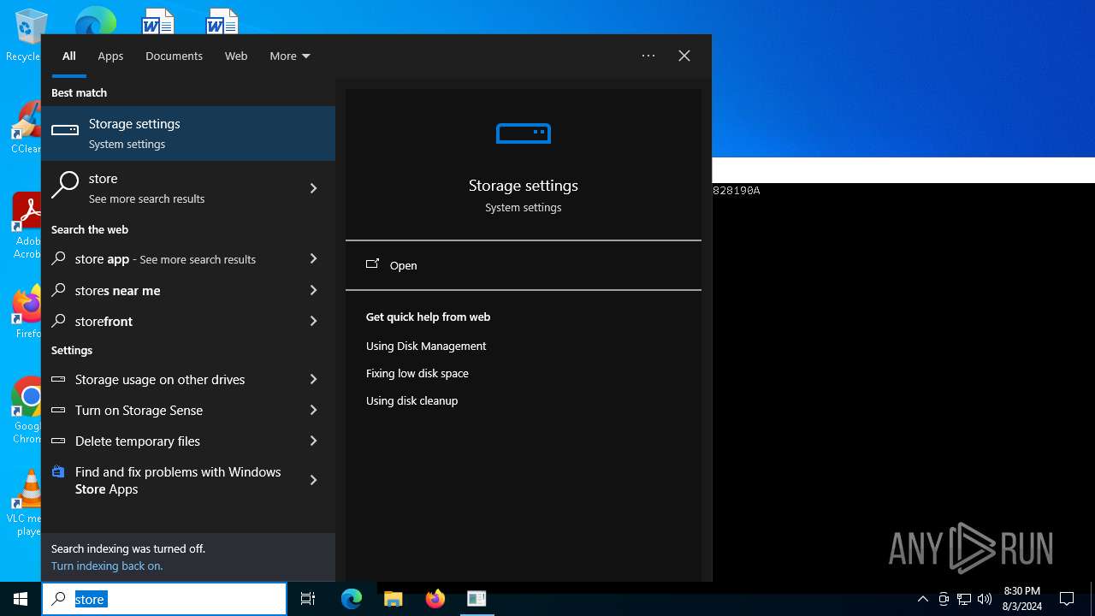This screenshot has height=616, width=1095.
Task: Open the notification center icon
Action: 1067,599
